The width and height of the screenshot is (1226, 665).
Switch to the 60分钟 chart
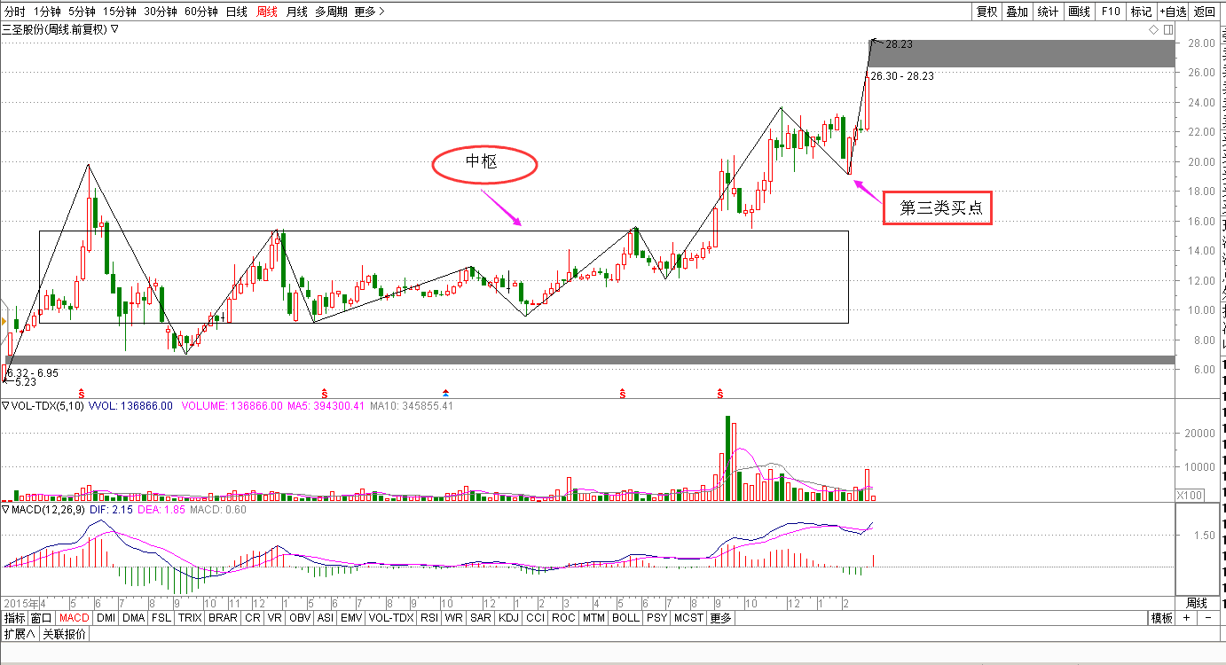coord(200,12)
